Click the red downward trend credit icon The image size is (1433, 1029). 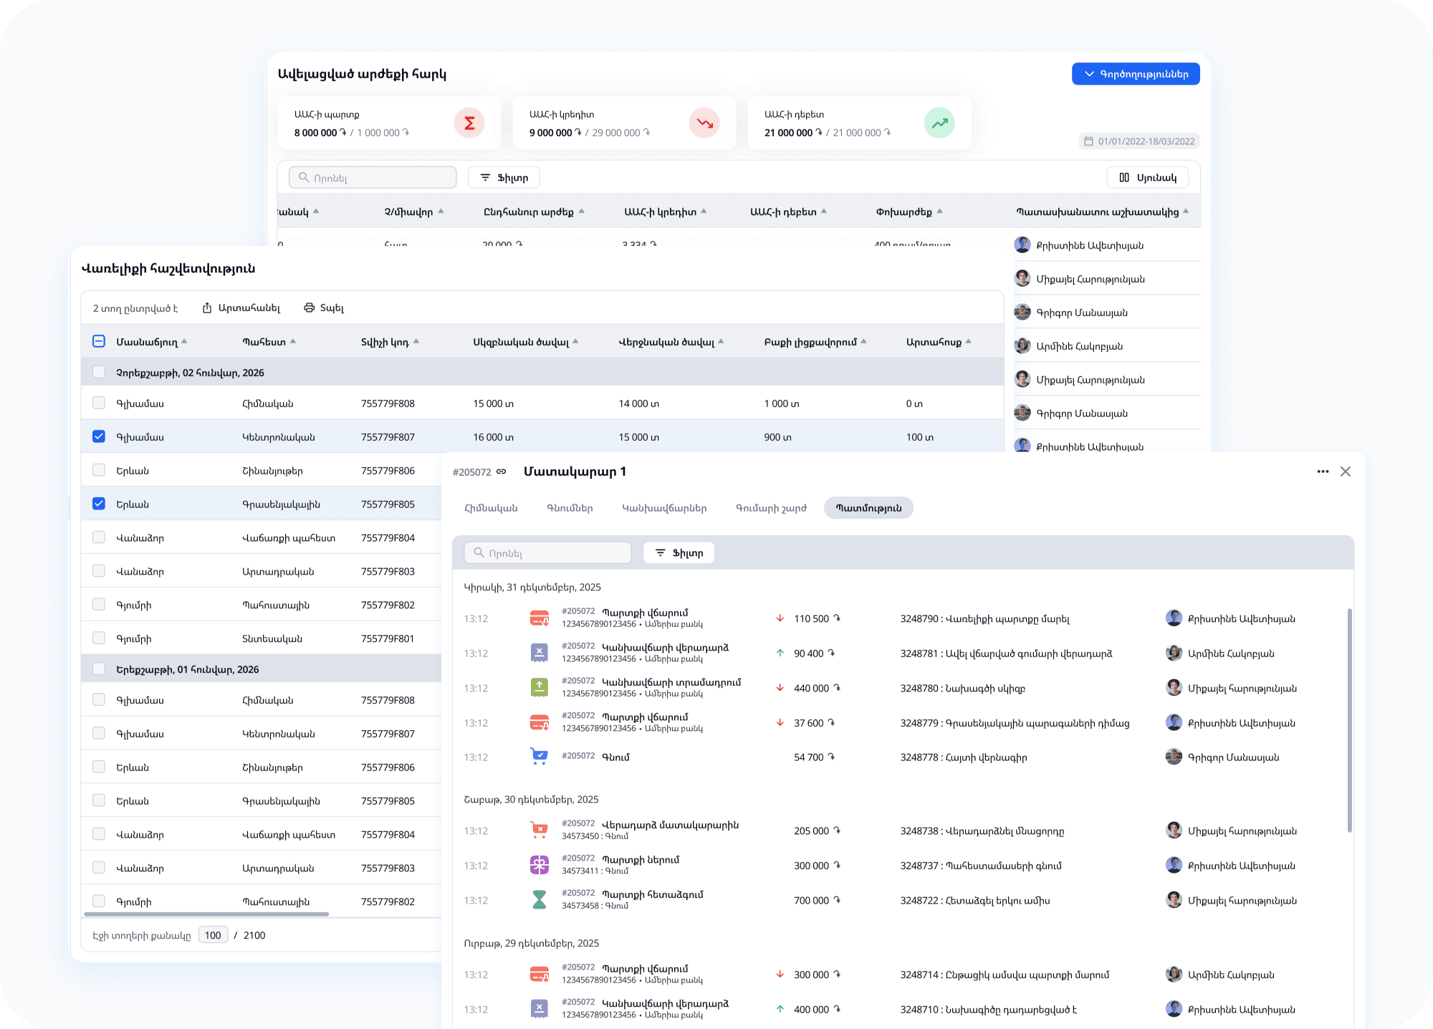tap(704, 123)
